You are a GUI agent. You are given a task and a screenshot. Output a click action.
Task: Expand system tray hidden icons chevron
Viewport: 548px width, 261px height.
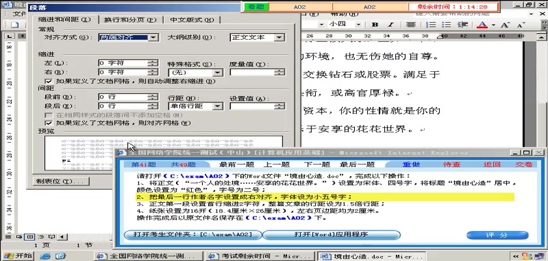click(515, 256)
